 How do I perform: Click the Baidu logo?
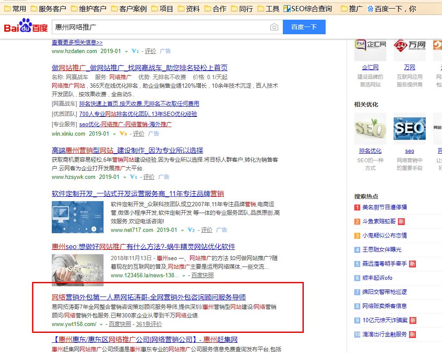[x=26, y=26]
